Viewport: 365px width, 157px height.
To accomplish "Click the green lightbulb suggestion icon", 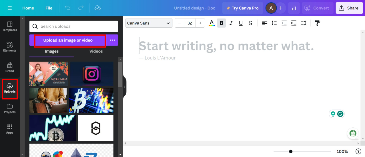I will [x=333, y=114].
